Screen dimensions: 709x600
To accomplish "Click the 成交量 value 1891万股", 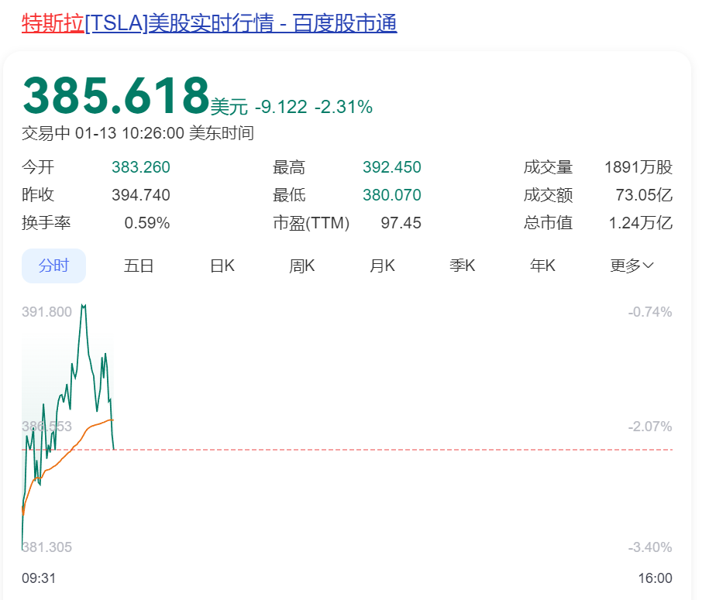I will click(638, 167).
